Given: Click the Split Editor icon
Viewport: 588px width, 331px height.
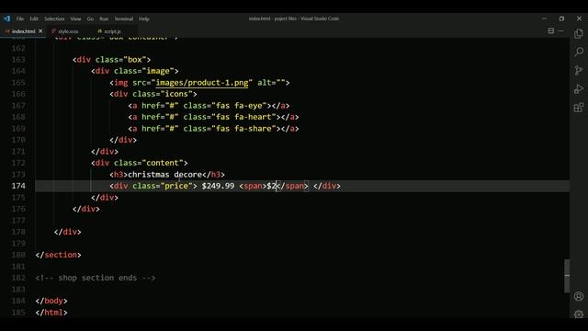Looking at the screenshot, I should coord(551,31).
